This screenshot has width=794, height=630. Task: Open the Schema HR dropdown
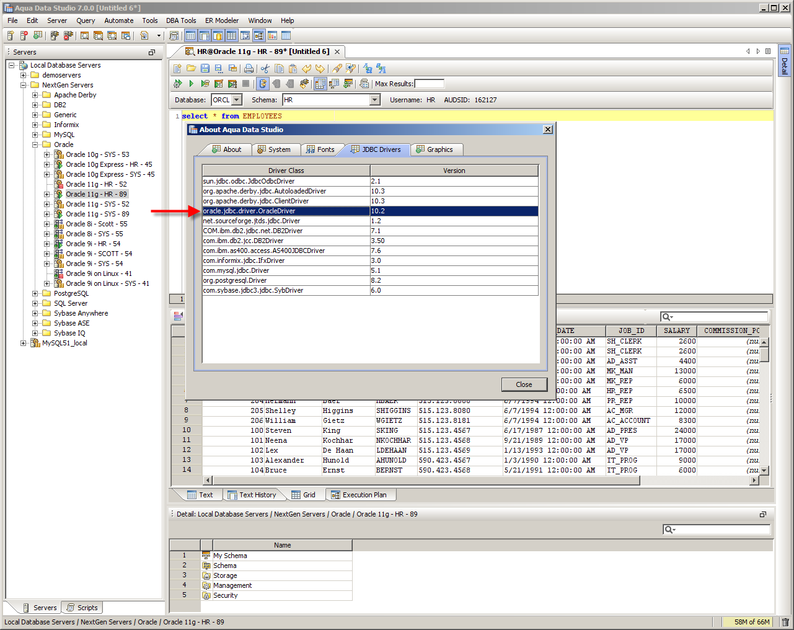click(374, 100)
